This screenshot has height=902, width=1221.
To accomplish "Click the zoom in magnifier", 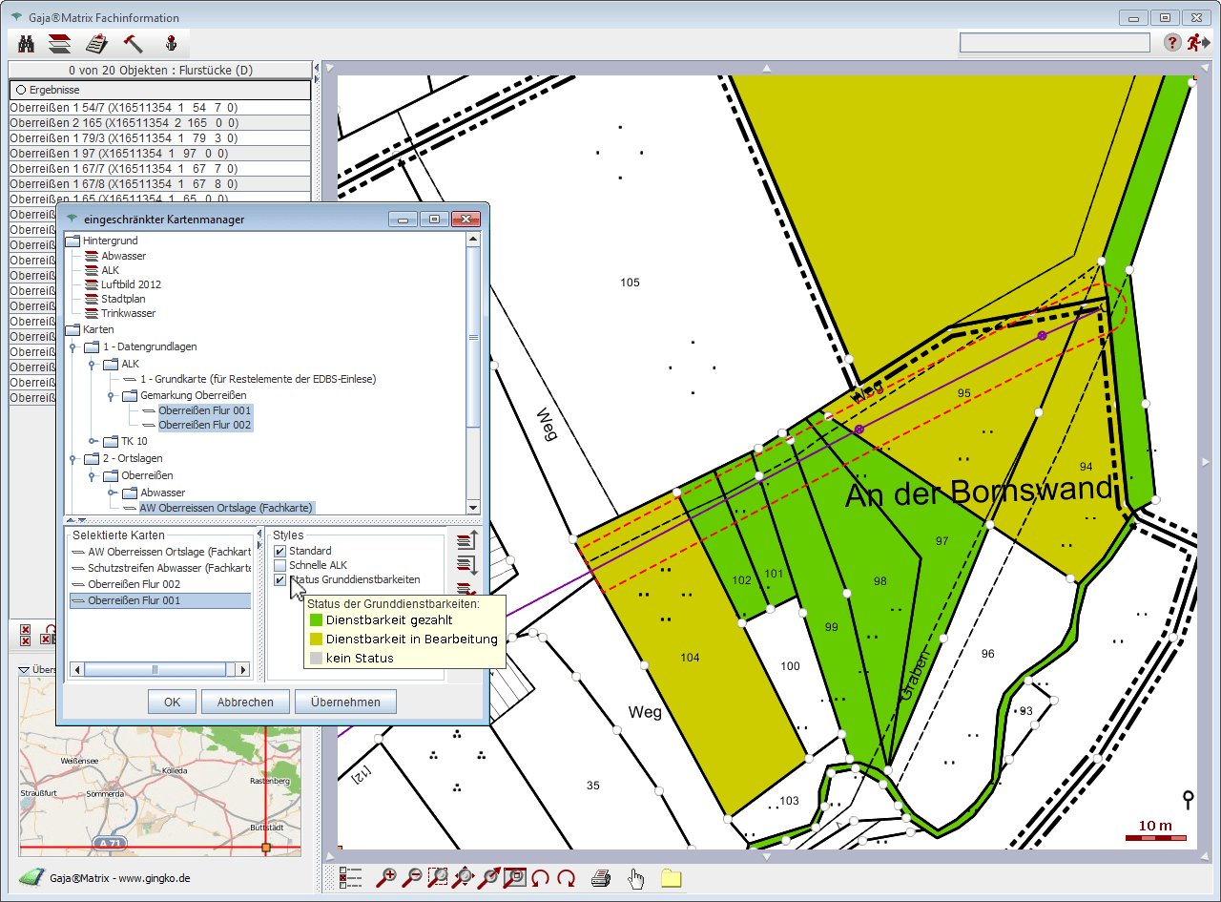I will 387,877.
